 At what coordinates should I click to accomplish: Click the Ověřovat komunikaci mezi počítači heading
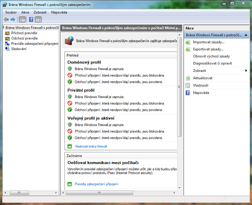pyautogui.click(x=103, y=163)
